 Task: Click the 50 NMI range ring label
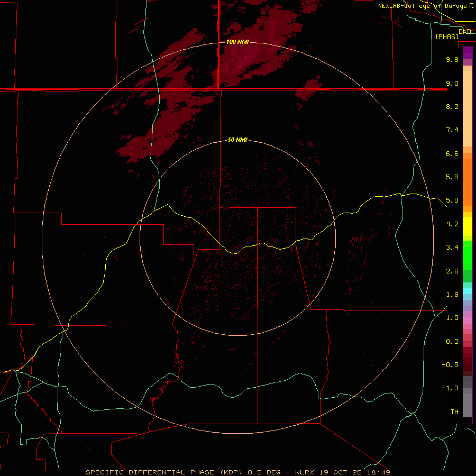(x=237, y=140)
